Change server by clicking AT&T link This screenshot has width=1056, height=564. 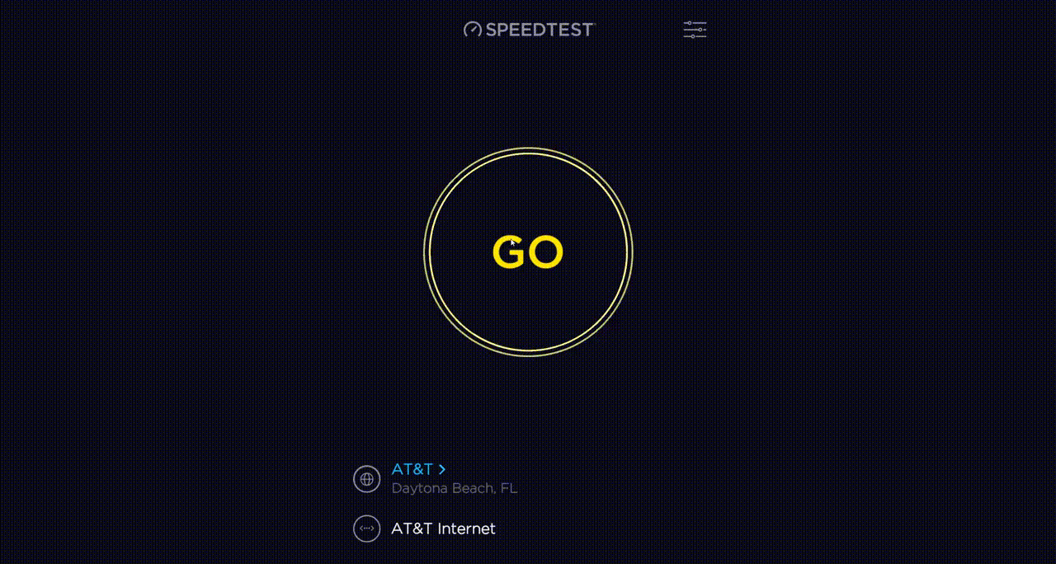click(x=412, y=469)
